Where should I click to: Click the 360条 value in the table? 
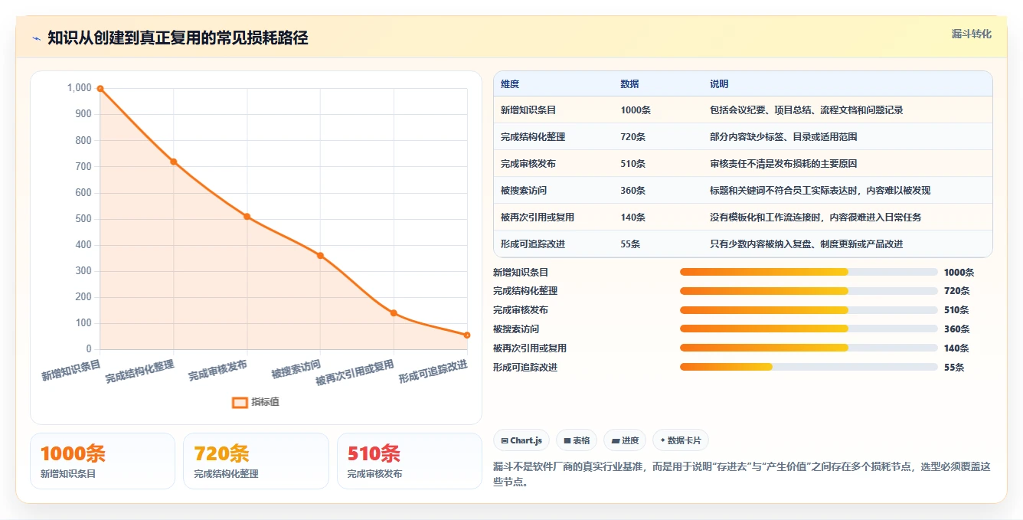(x=633, y=191)
